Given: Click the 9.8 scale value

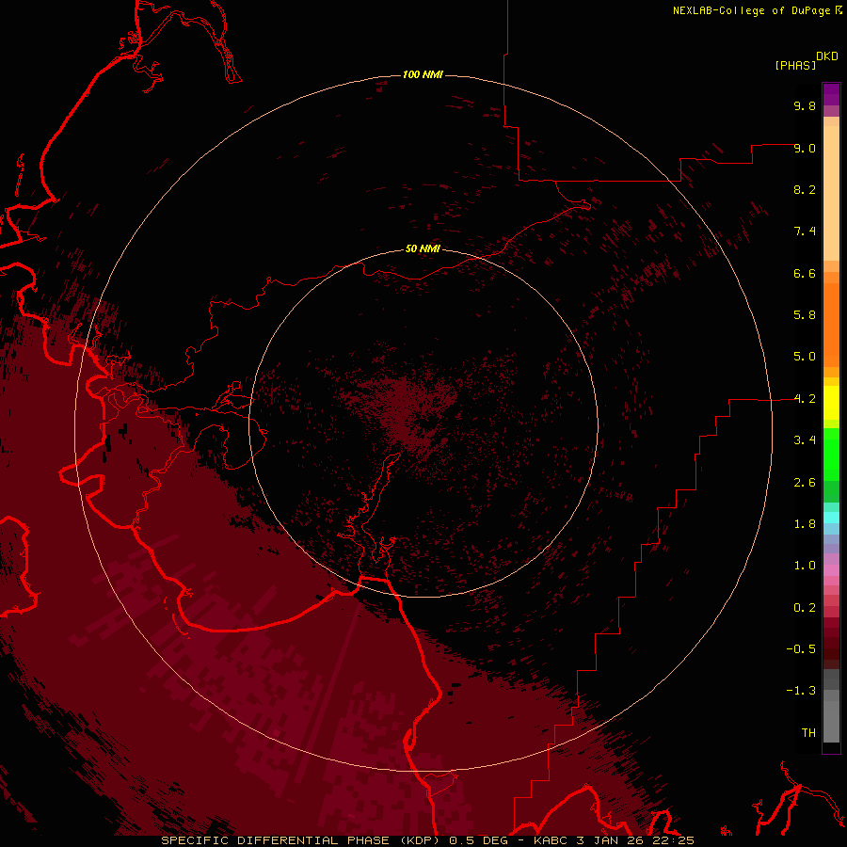Looking at the screenshot, I should (805, 105).
